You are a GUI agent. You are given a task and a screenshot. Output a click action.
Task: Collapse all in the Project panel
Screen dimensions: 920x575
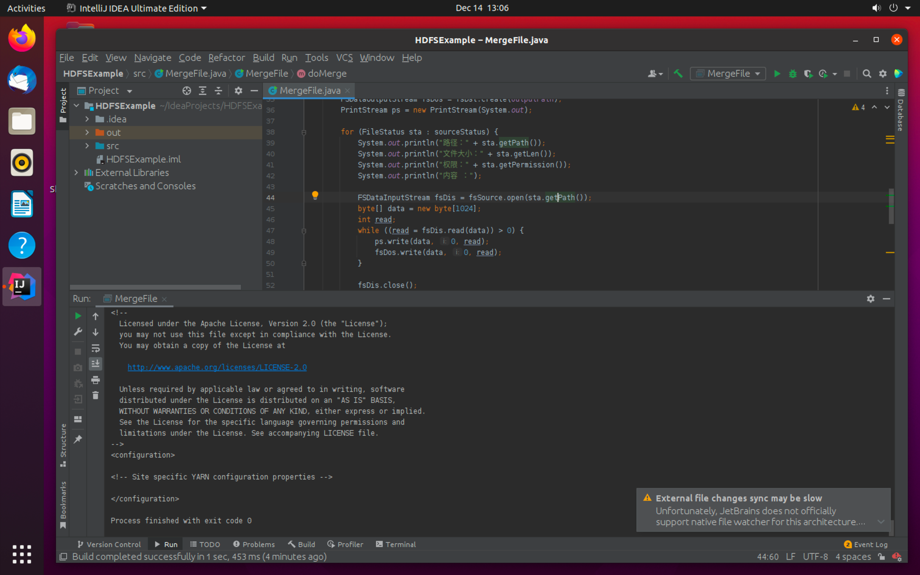[x=218, y=91]
